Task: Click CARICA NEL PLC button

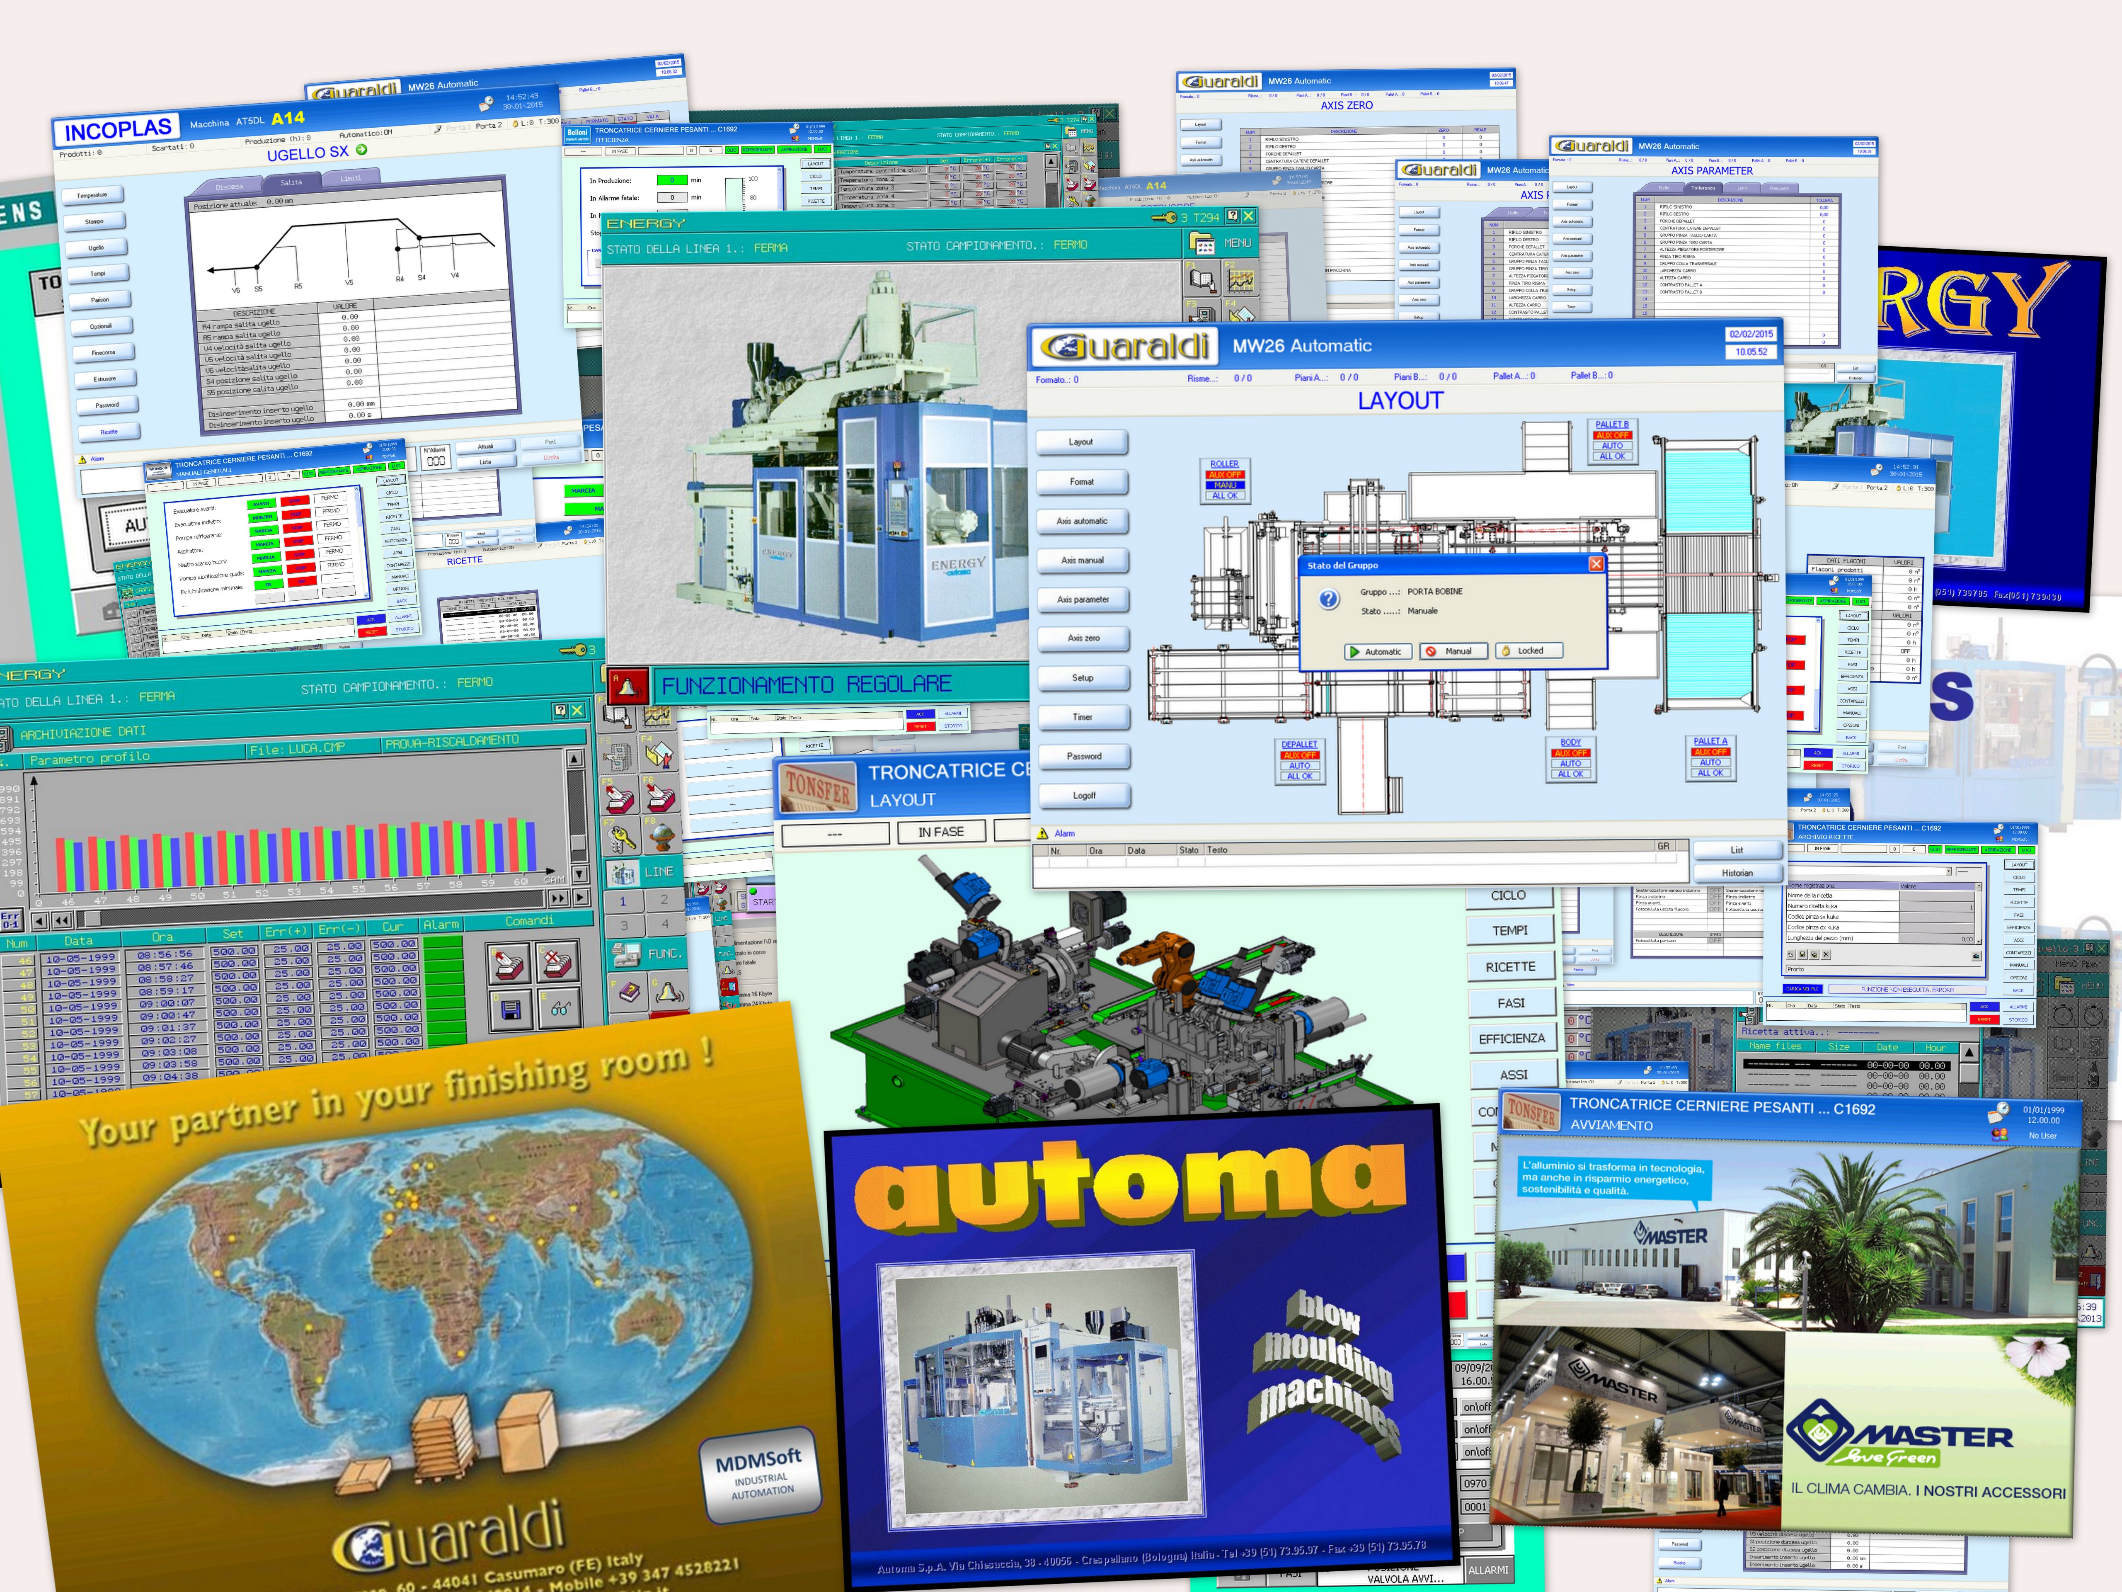Action: coord(1802,989)
